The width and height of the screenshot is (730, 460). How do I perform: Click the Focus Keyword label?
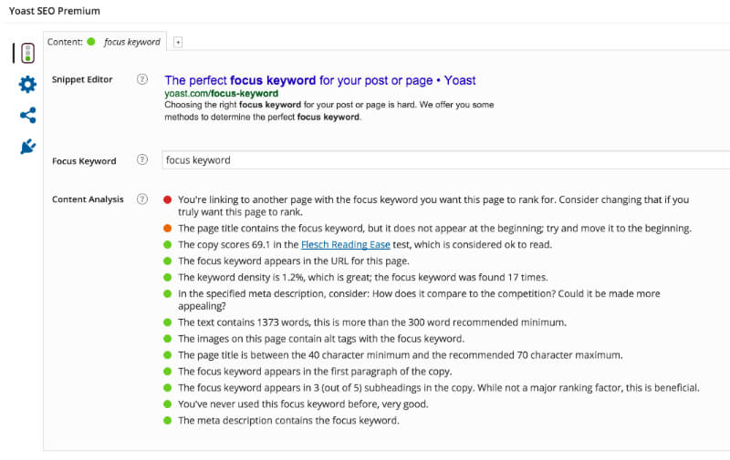click(x=84, y=160)
